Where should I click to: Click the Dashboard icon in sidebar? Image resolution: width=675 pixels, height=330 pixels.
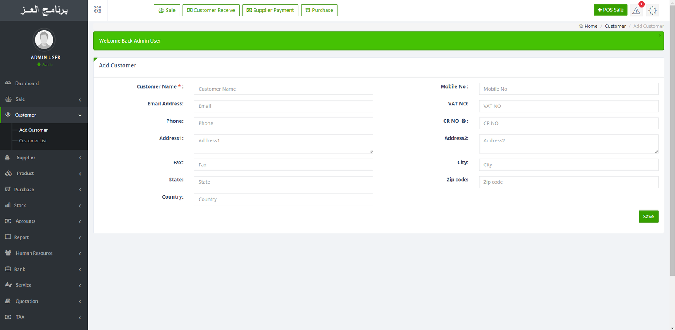8,83
